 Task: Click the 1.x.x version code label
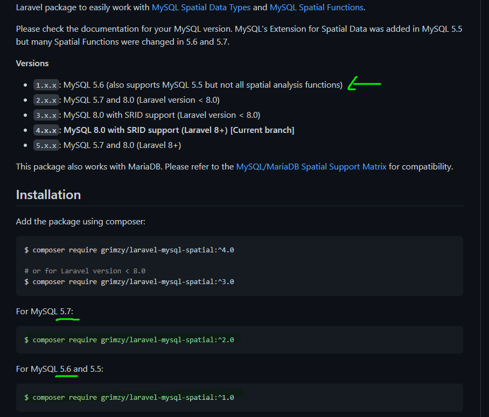(46, 85)
